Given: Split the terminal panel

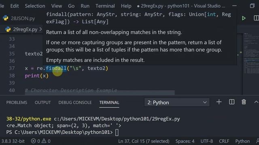Looking at the screenshot, I should (x=231, y=102).
